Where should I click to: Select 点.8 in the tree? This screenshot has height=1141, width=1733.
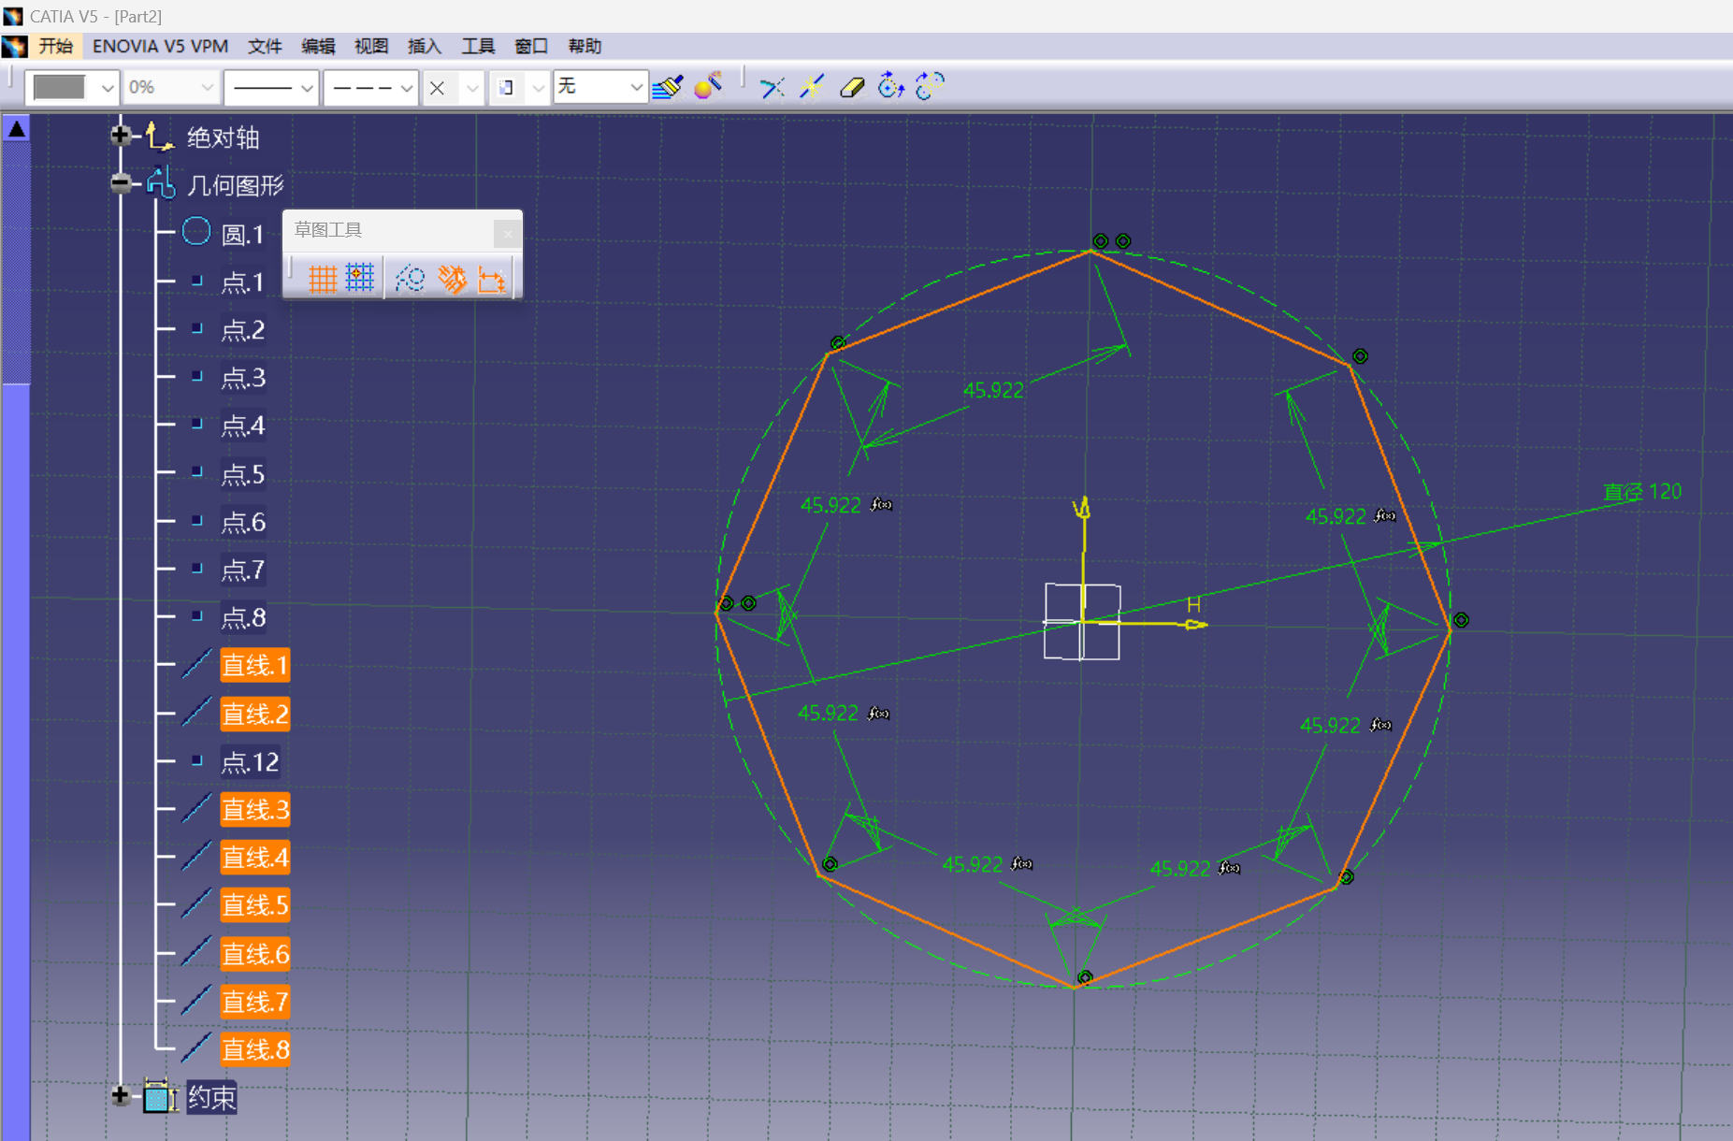coord(243,617)
